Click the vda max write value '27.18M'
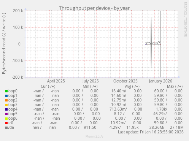Viewport: 189px width, 141px height. pos(177,127)
